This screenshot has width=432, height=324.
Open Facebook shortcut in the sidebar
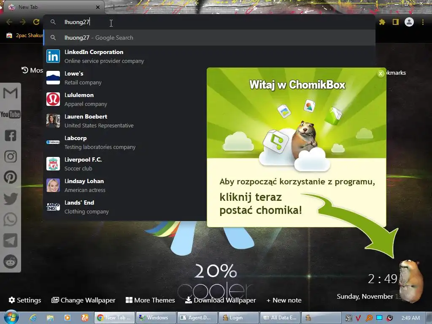point(11,135)
